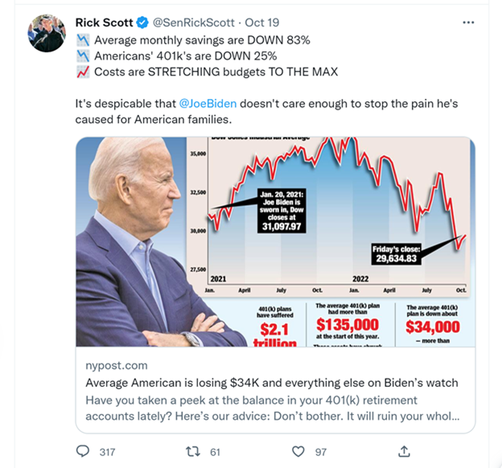The image size is (502, 468).
Task: Click the retweet arrows icon
Action: point(192,451)
